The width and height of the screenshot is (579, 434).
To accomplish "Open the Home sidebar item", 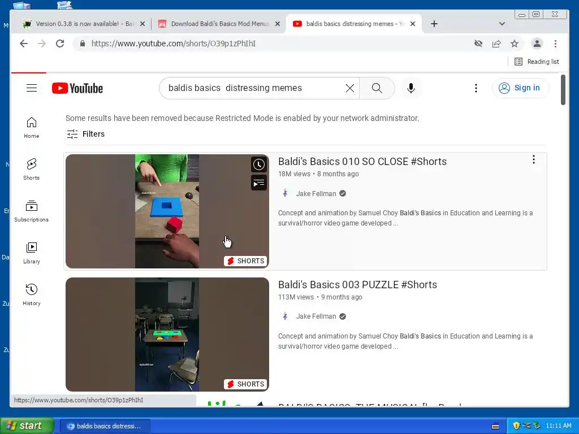I will (32, 128).
